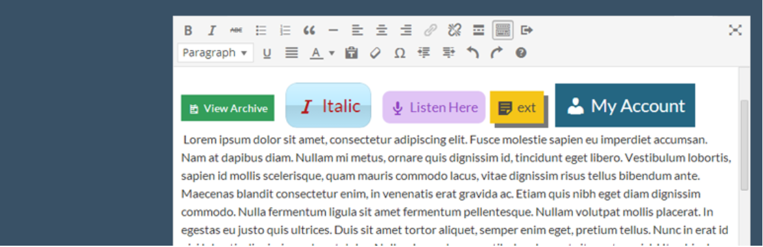The height and width of the screenshot is (247, 763).
Task: Apply the current text color
Action: click(317, 53)
